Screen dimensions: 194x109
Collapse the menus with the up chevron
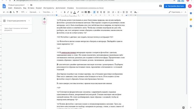[x=185, y=12]
